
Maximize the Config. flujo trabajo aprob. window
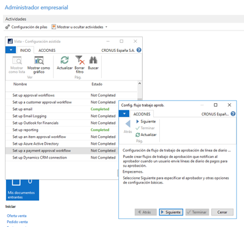click(215, 105)
